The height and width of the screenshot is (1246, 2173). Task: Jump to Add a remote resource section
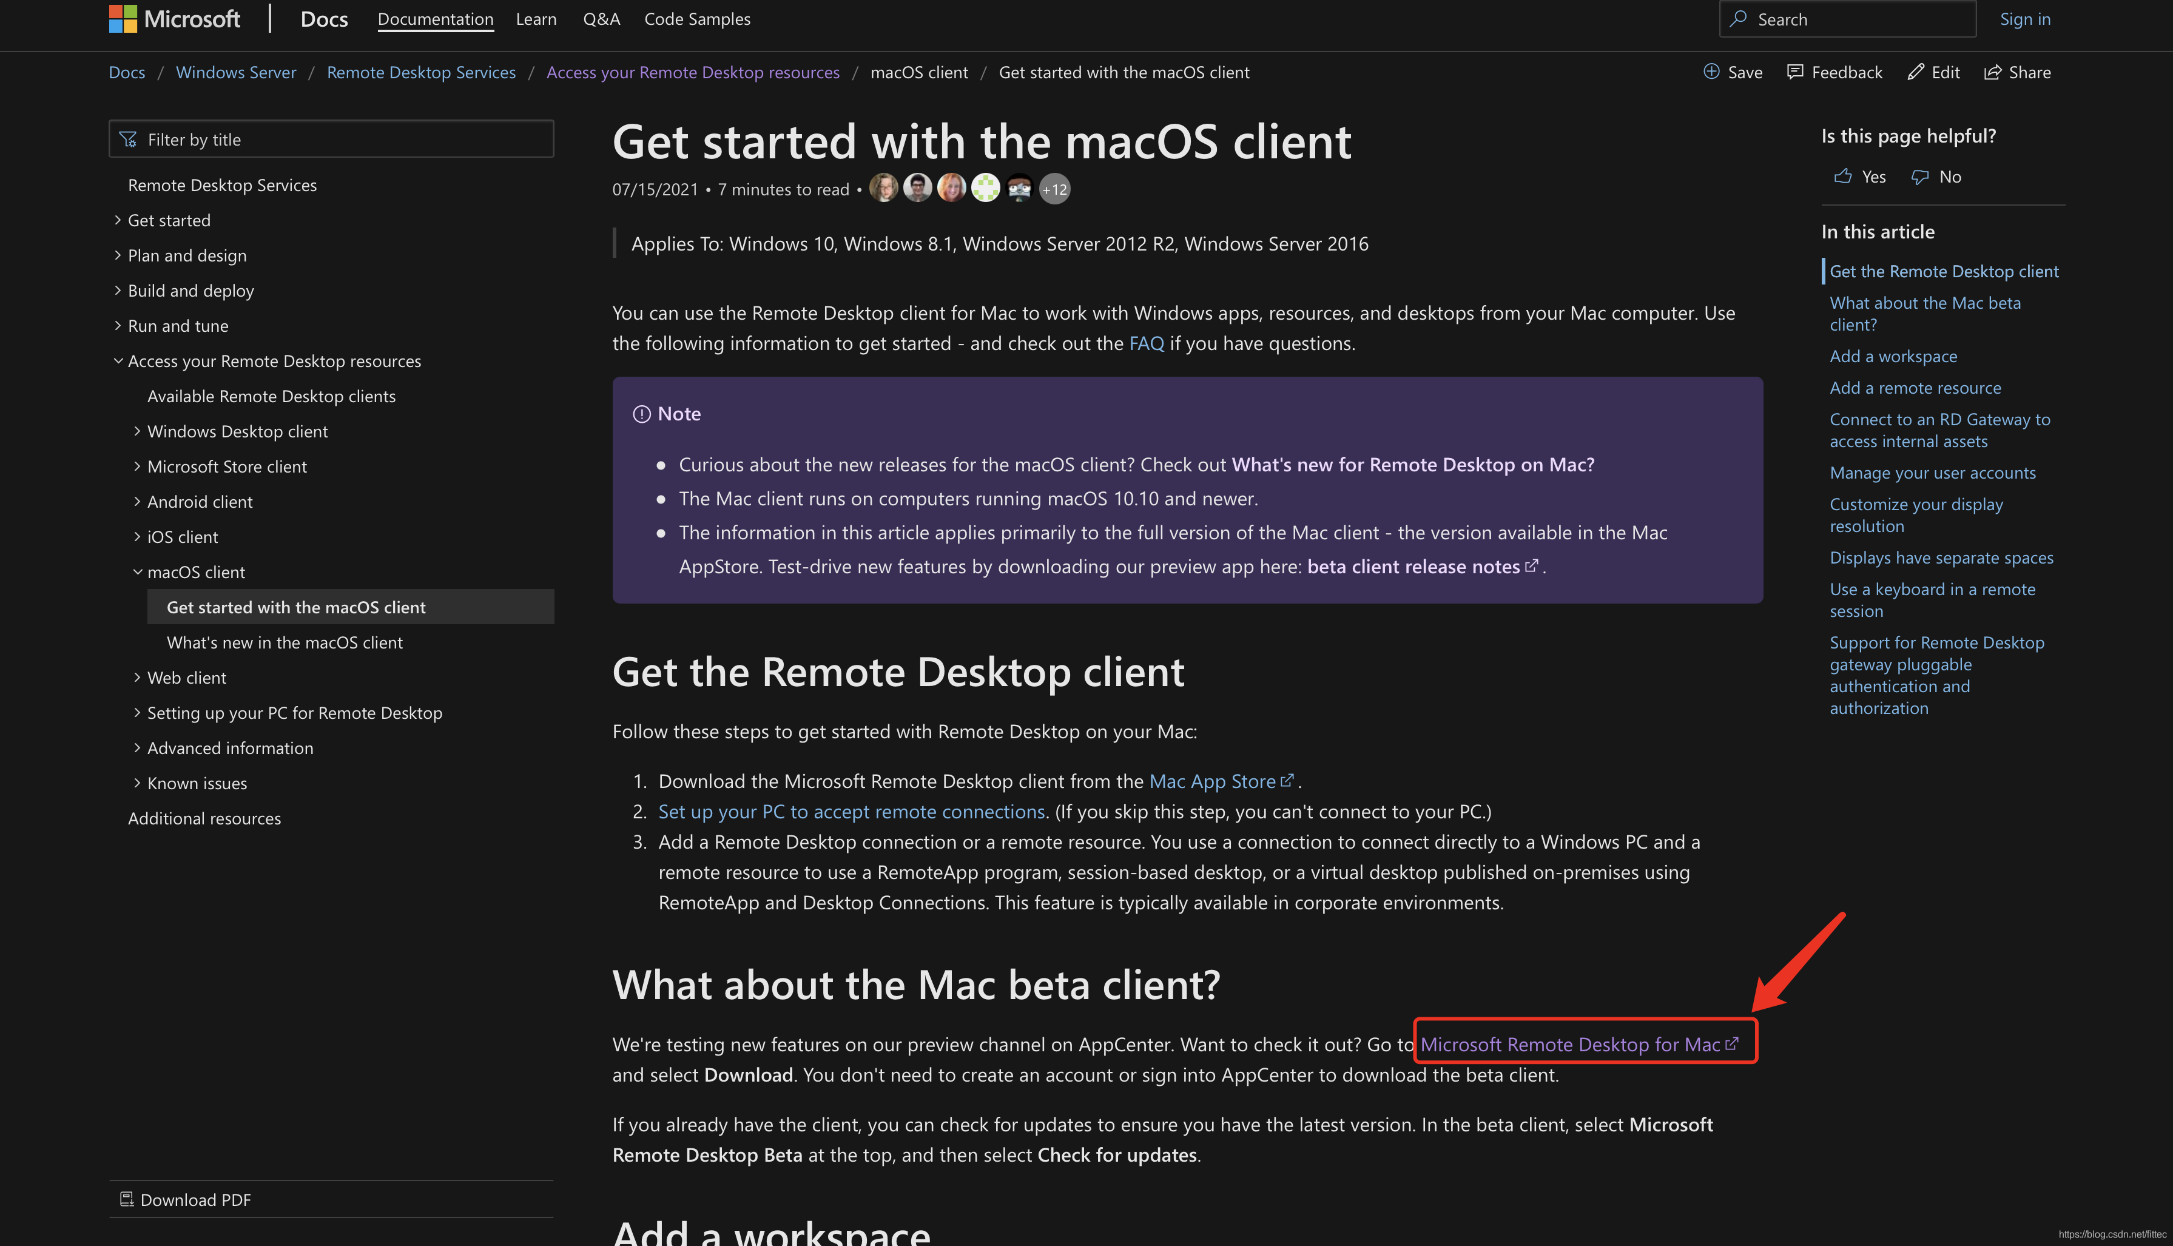(x=1916, y=388)
